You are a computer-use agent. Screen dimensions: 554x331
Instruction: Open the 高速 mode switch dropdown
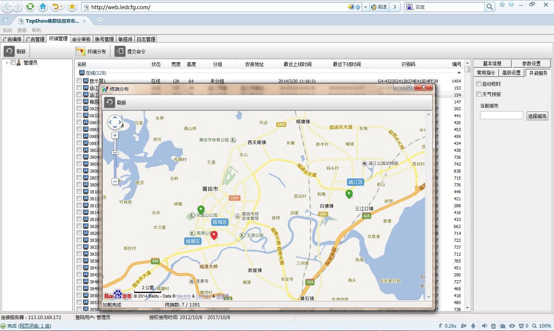[x=379, y=7]
